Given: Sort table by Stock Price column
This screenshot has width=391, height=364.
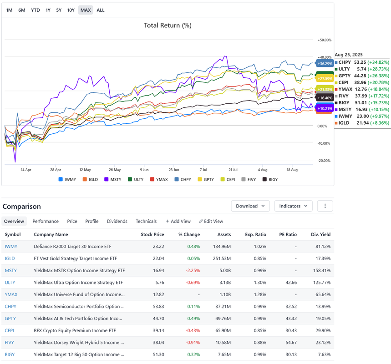Looking at the screenshot, I should click(152, 234).
